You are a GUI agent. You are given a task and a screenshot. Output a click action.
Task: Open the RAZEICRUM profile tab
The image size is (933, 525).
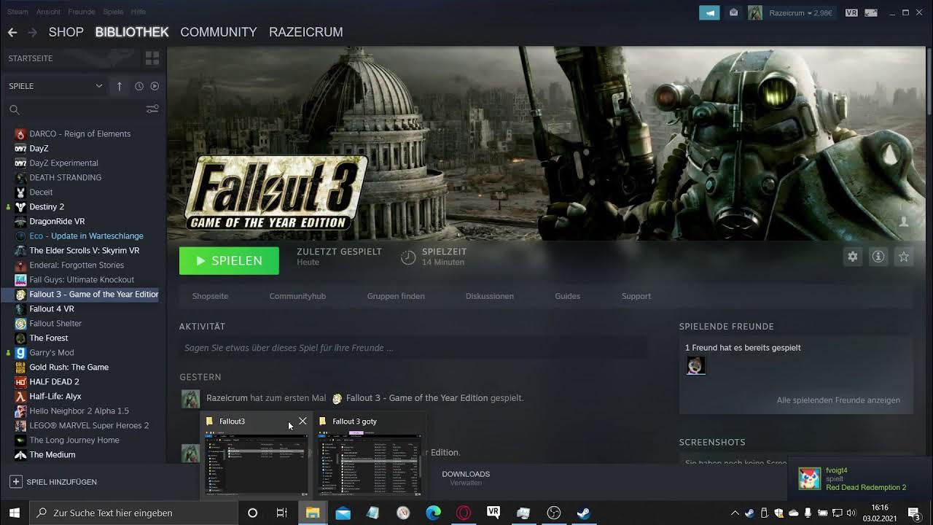click(306, 32)
